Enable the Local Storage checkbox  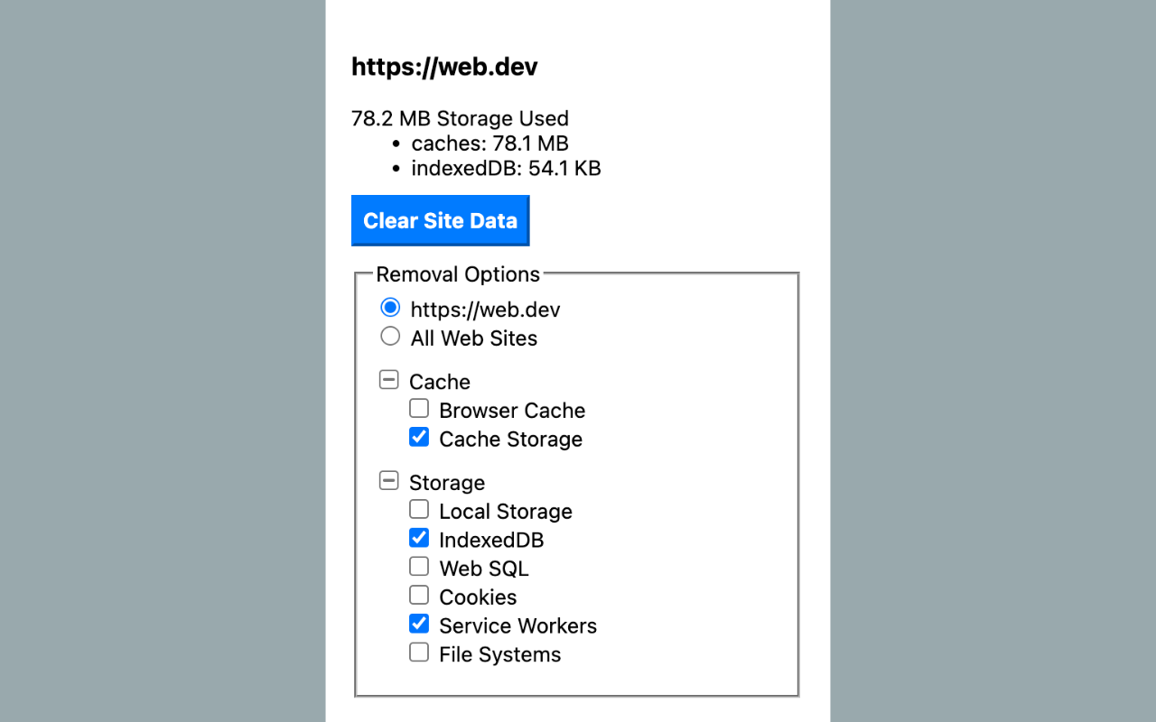tap(419, 510)
